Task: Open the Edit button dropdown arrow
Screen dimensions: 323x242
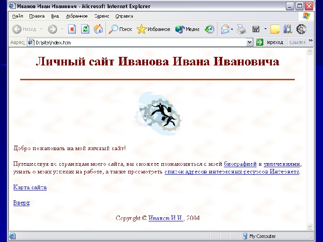Action: [x=265, y=29]
